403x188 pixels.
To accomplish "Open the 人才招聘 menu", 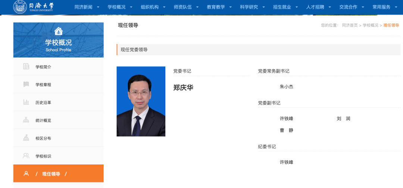I will (315, 7).
